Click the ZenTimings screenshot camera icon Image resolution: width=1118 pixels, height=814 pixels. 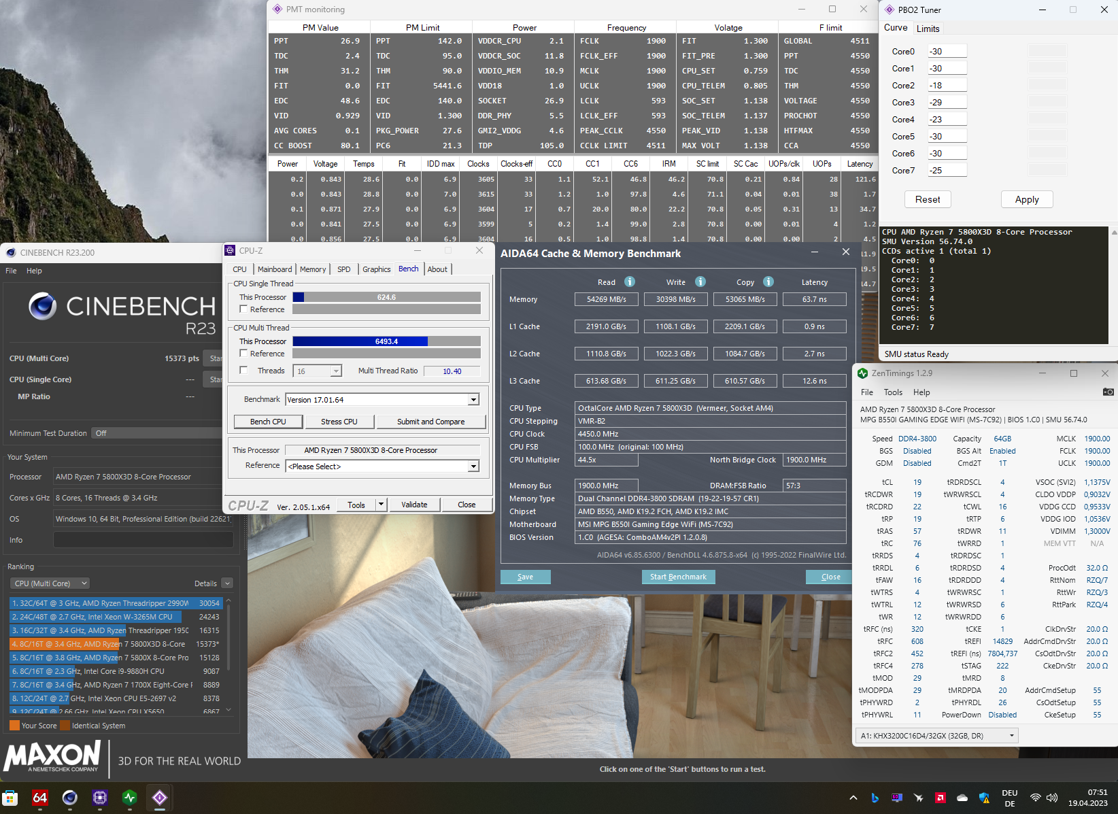tap(1108, 392)
